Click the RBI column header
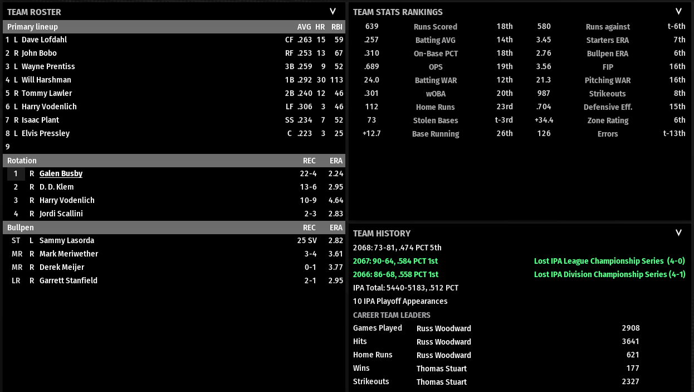694x392 pixels. tap(336, 27)
